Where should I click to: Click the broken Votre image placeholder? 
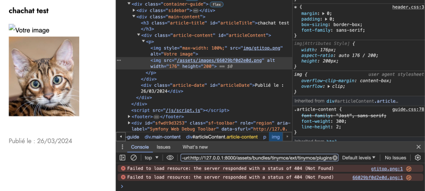click(x=29, y=29)
